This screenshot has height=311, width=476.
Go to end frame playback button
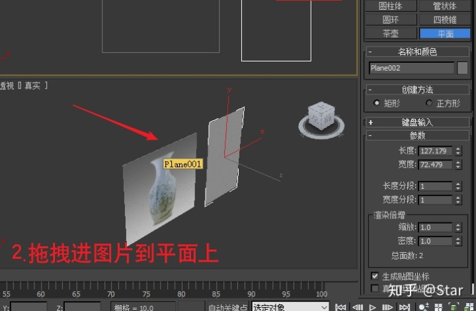tap(405, 307)
